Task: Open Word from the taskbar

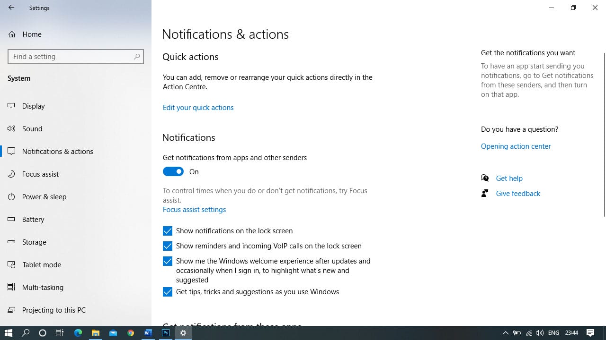Action: coord(148,333)
